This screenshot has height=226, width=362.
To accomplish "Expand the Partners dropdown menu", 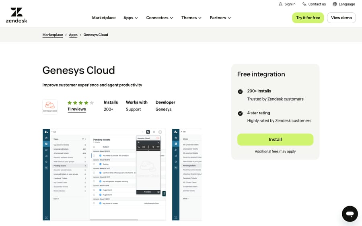I will [x=220, y=18].
